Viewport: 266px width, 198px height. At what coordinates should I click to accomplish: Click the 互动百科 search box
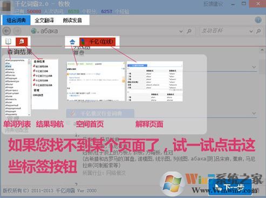coord(225,31)
